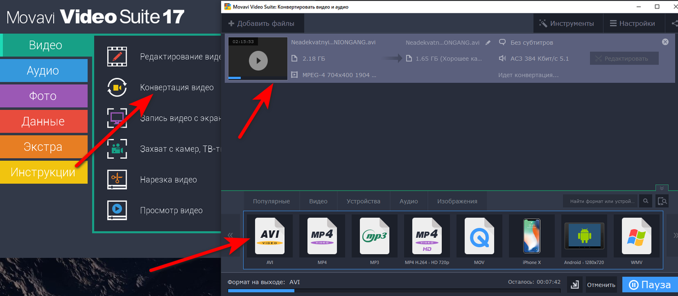Image resolution: width=678 pixels, height=296 pixels.
Task: Click video conversion icon in Movavi launcher
Action: 118,88
